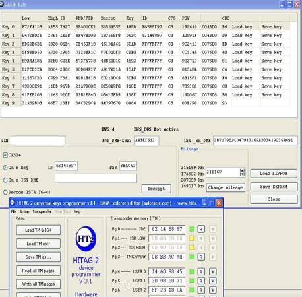Image resolution: width=302 pixels, height=297 pixels.
Task: Click the key ID field showing 62146897
Action: pos(66,166)
